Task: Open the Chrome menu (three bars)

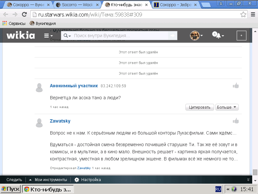Action: [253, 15]
